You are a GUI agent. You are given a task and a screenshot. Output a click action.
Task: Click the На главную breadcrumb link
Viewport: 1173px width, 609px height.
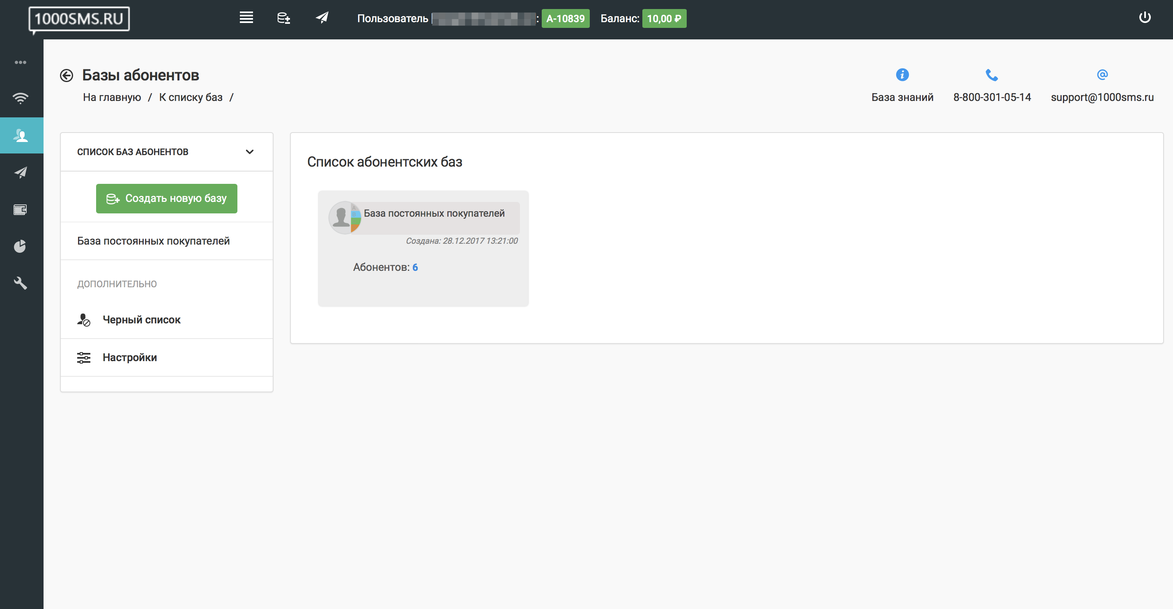(x=112, y=97)
